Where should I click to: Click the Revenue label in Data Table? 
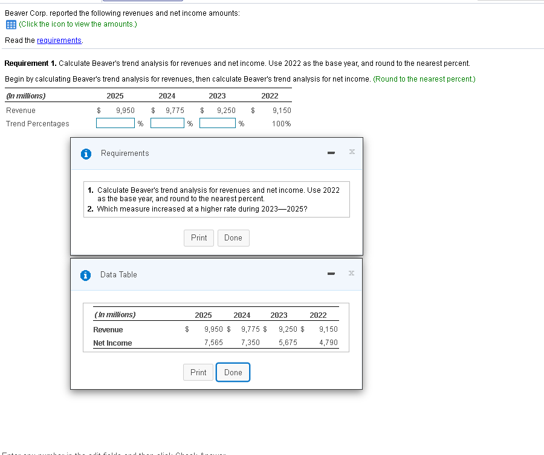click(x=108, y=330)
